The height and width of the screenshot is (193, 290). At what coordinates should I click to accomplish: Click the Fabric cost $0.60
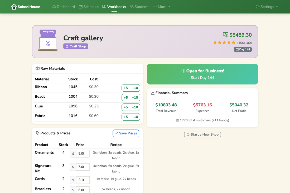coord(94,116)
